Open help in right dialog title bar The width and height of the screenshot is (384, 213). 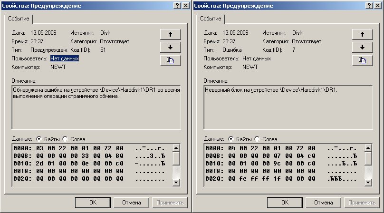click(x=369, y=6)
